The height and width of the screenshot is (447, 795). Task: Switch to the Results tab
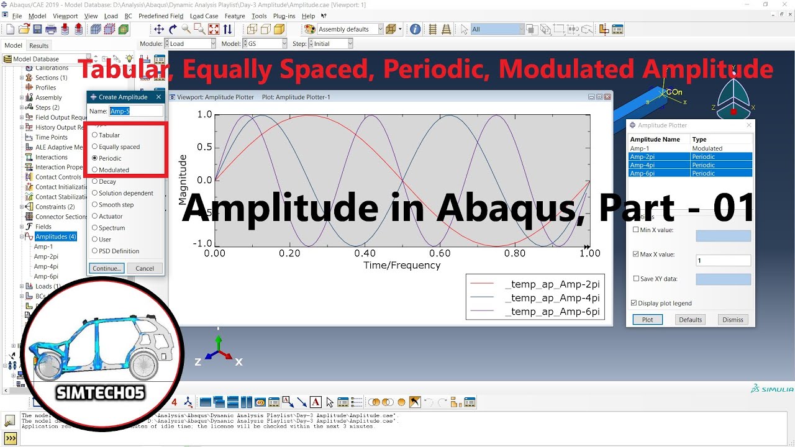click(x=39, y=45)
